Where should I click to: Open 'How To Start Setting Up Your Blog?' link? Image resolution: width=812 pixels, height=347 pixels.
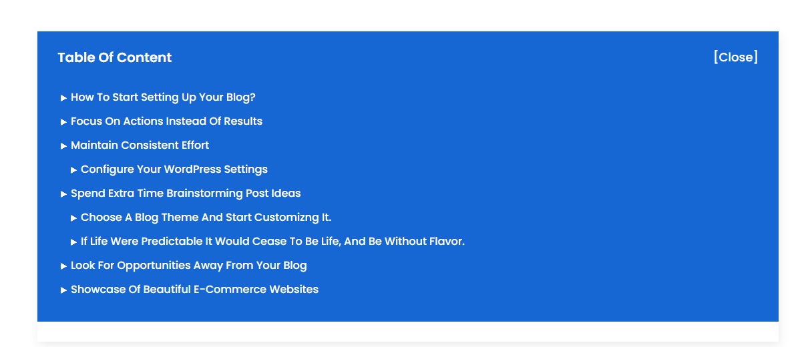163,97
